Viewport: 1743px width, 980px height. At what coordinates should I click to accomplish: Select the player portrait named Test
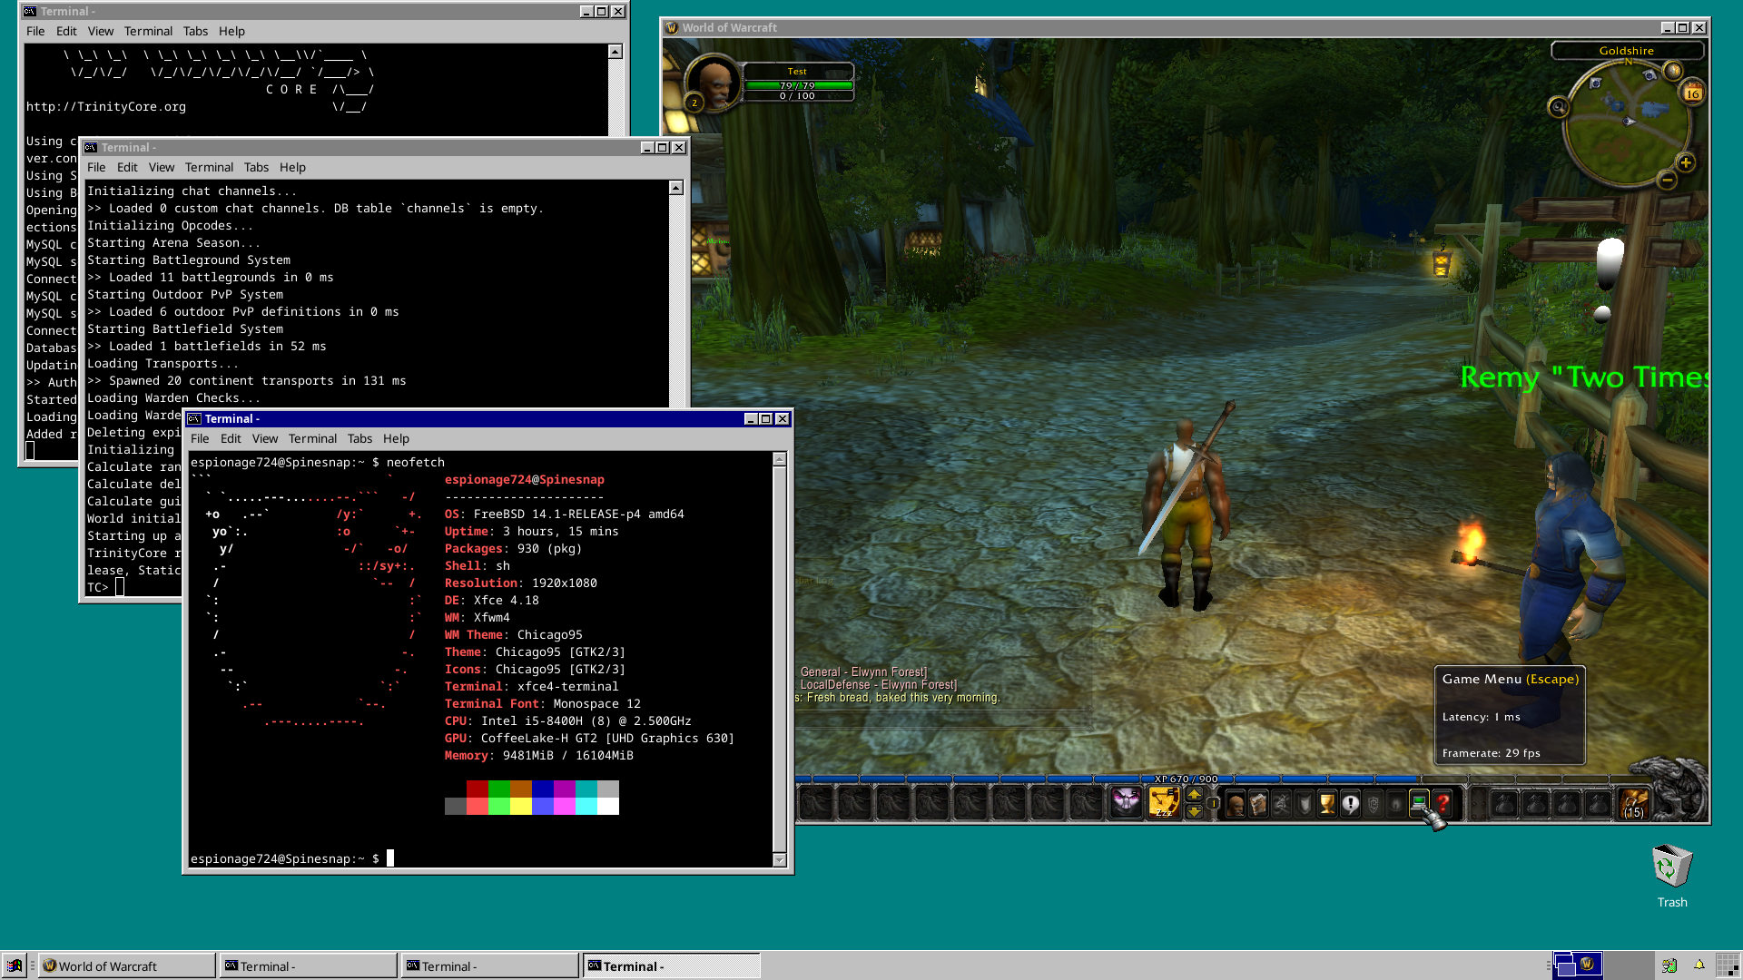[x=714, y=82]
